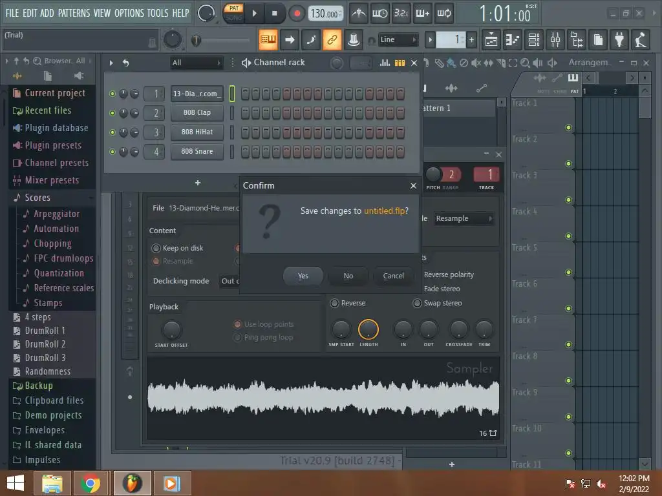This screenshot has width=662, height=496.
Task: Open the Browser view icon
Action: pos(577,39)
